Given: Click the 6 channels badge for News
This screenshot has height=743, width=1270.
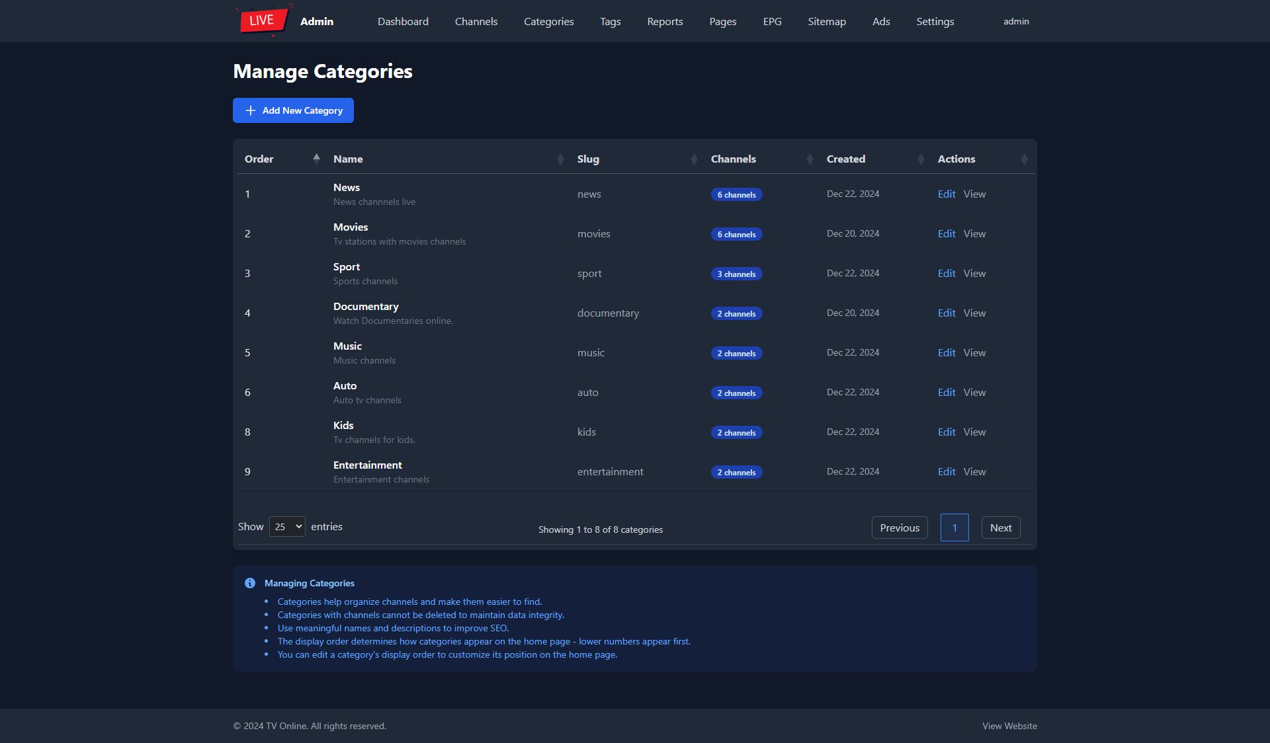Looking at the screenshot, I should 736,195.
